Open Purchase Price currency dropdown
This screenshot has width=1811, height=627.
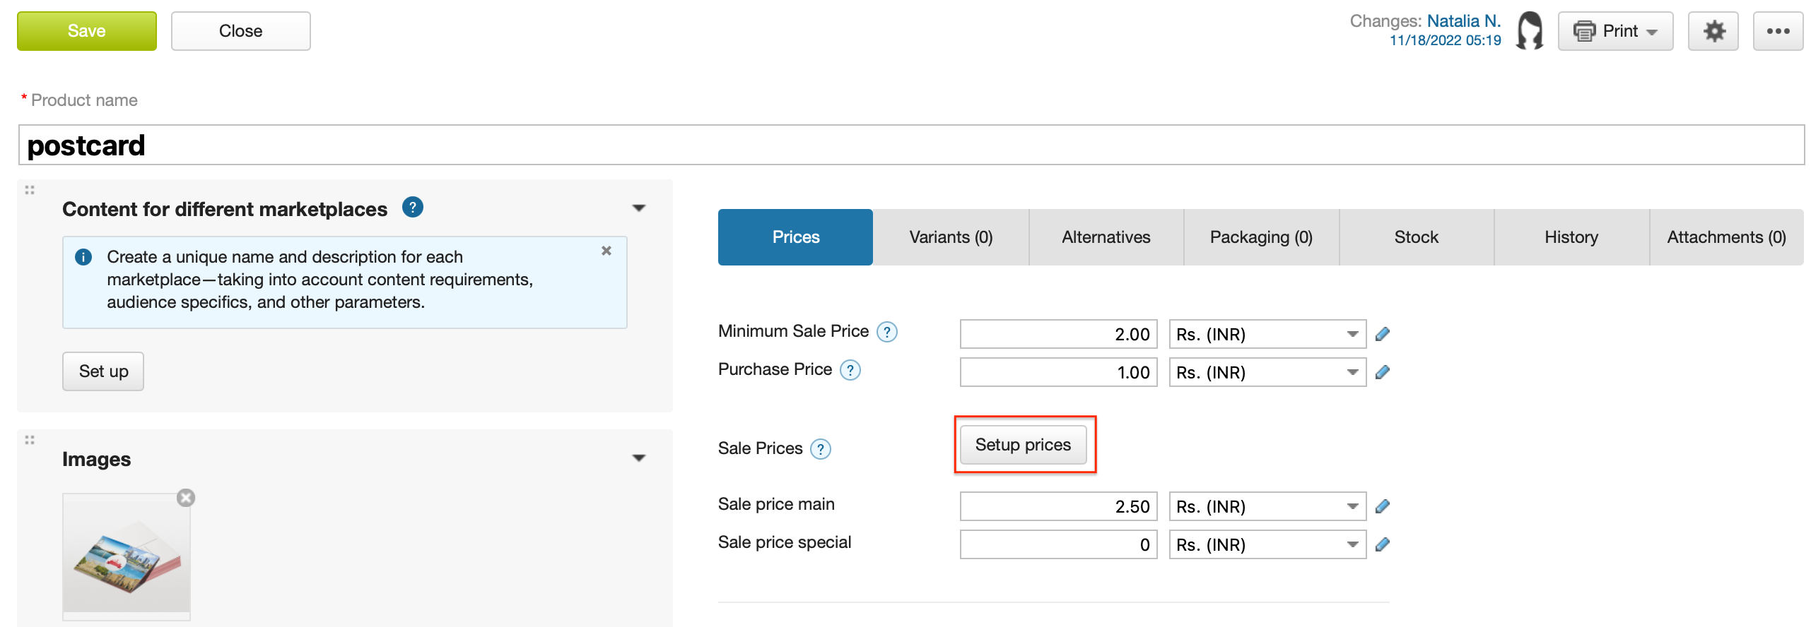(x=1267, y=372)
